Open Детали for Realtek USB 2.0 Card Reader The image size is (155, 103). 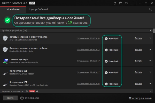[x=138, y=72]
